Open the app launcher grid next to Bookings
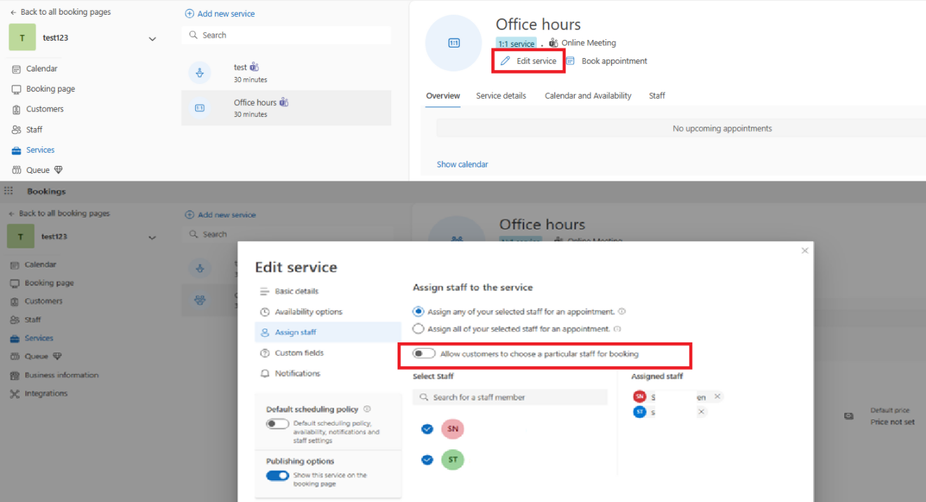This screenshot has width=926, height=502. [8, 190]
